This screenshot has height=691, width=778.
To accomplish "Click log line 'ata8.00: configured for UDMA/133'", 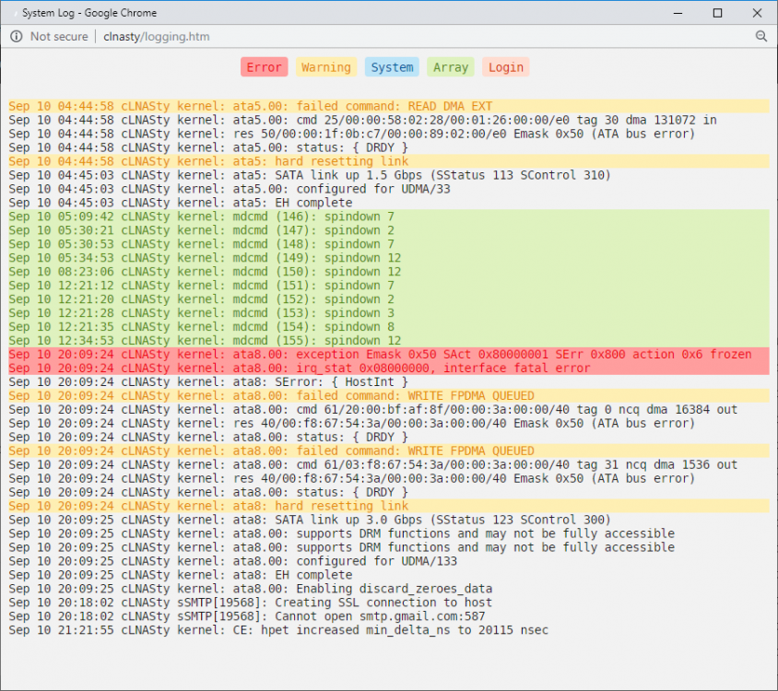I will click(x=233, y=561).
